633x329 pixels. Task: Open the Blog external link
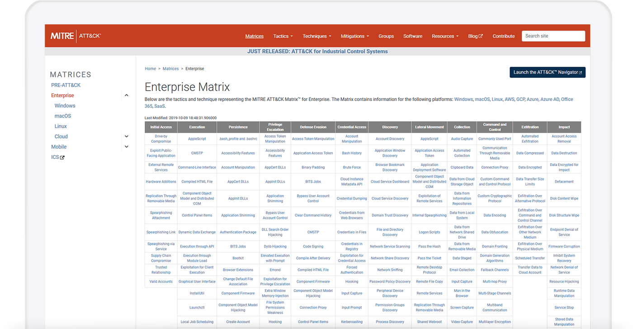click(475, 36)
